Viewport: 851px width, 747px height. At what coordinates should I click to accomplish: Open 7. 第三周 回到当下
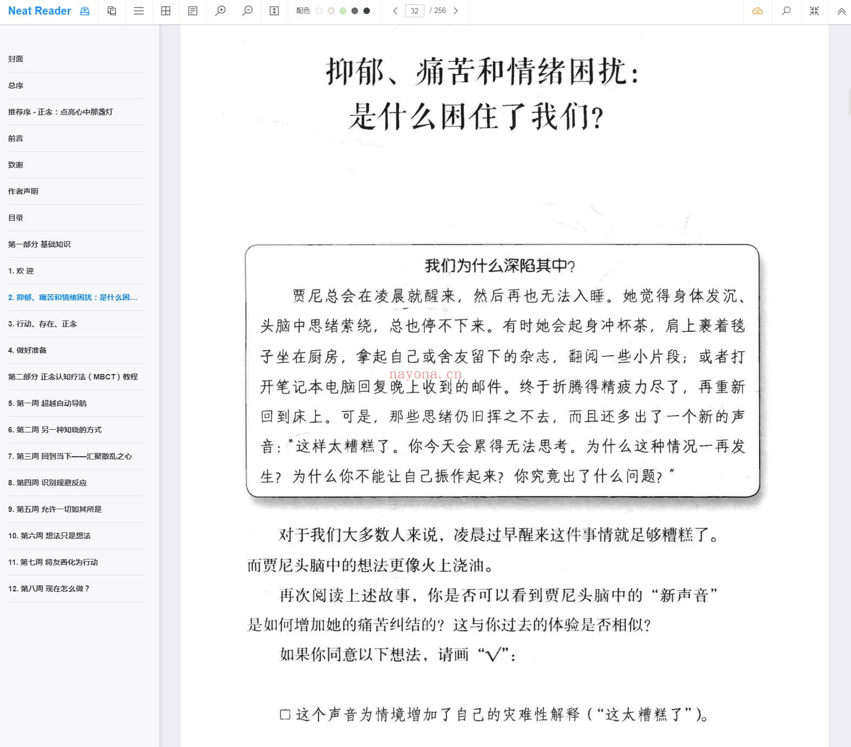pyautogui.click(x=76, y=456)
